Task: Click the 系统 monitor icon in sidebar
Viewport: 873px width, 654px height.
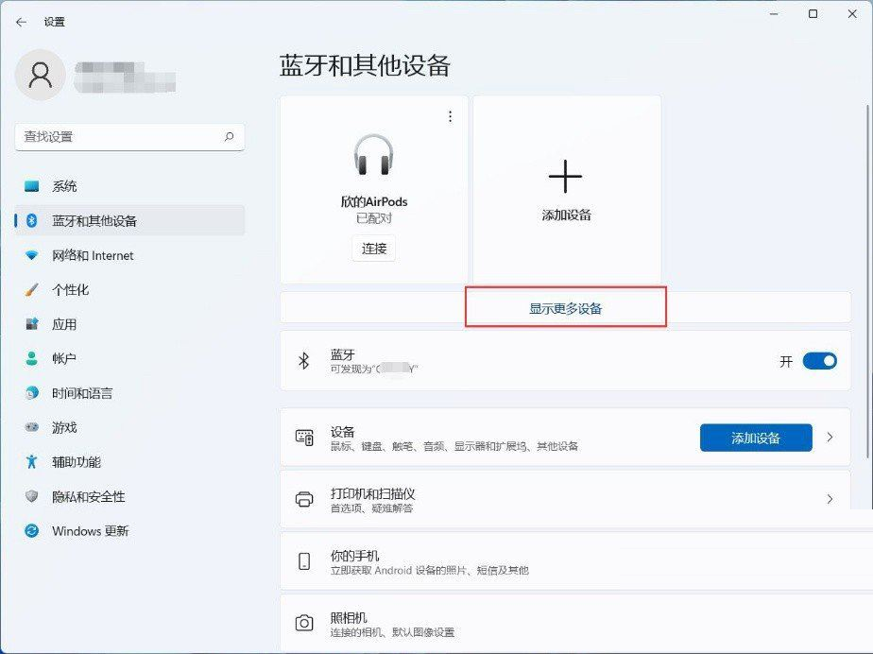Action: [x=32, y=186]
